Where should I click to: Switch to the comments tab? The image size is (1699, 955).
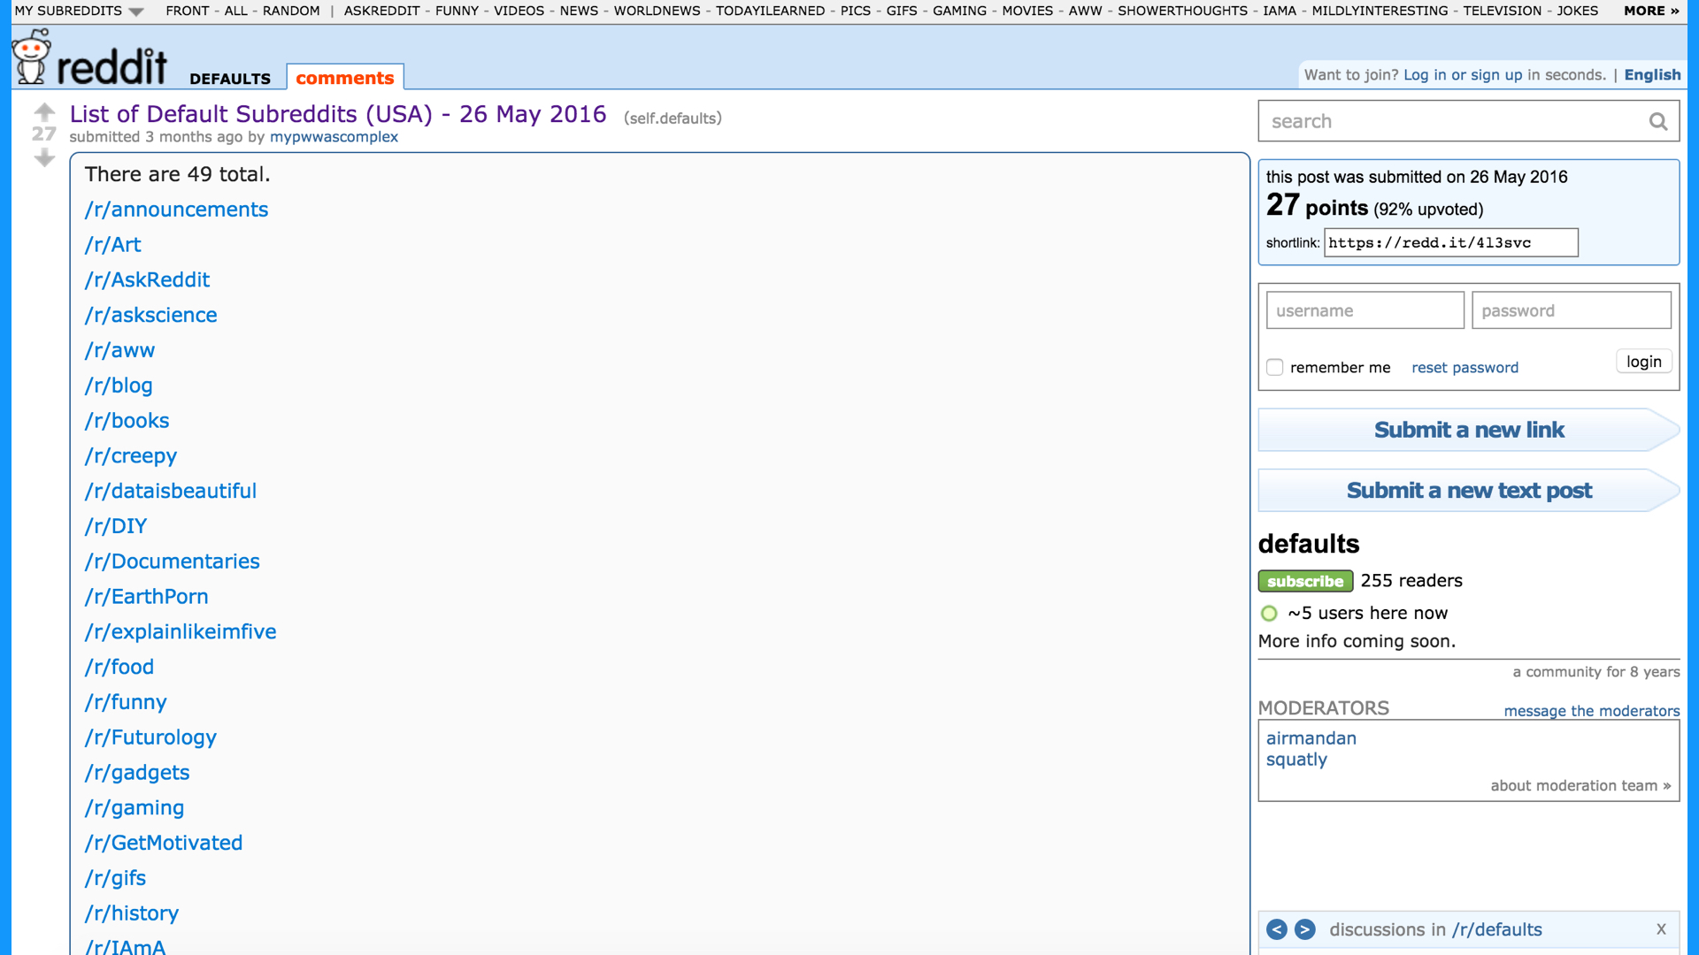344,78
